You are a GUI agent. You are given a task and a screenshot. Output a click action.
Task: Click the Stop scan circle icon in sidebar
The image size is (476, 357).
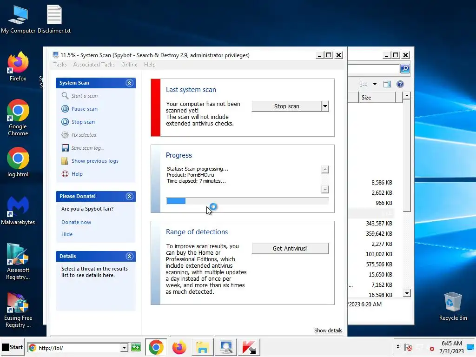click(65, 122)
